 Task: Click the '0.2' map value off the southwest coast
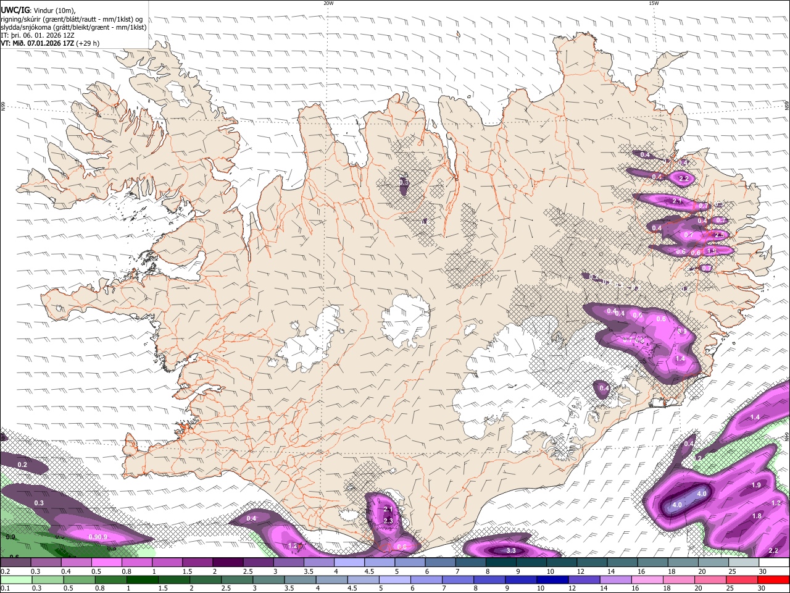point(22,465)
